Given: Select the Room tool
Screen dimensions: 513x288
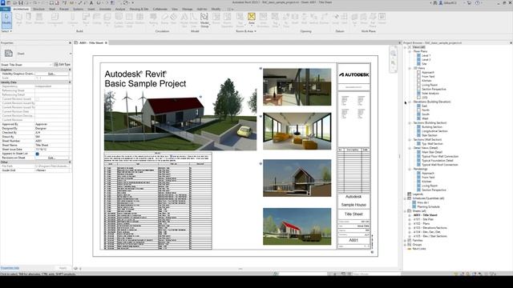Looking at the screenshot, I should pos(216,19).
